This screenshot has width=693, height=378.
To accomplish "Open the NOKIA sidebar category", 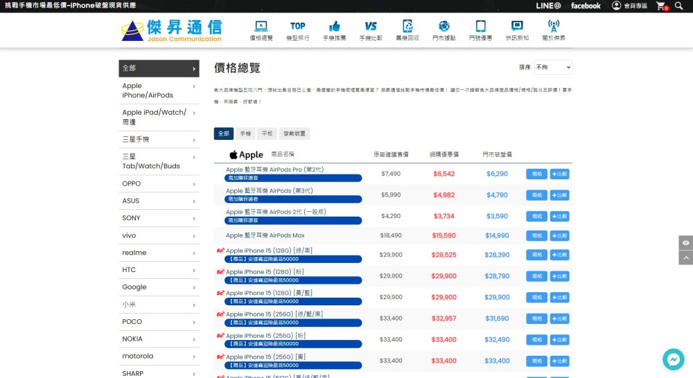I will (159, 339).
